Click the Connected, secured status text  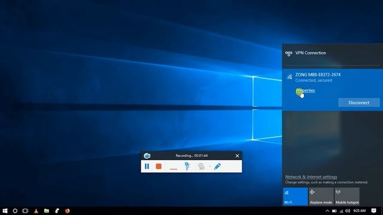tap(314, 80)
